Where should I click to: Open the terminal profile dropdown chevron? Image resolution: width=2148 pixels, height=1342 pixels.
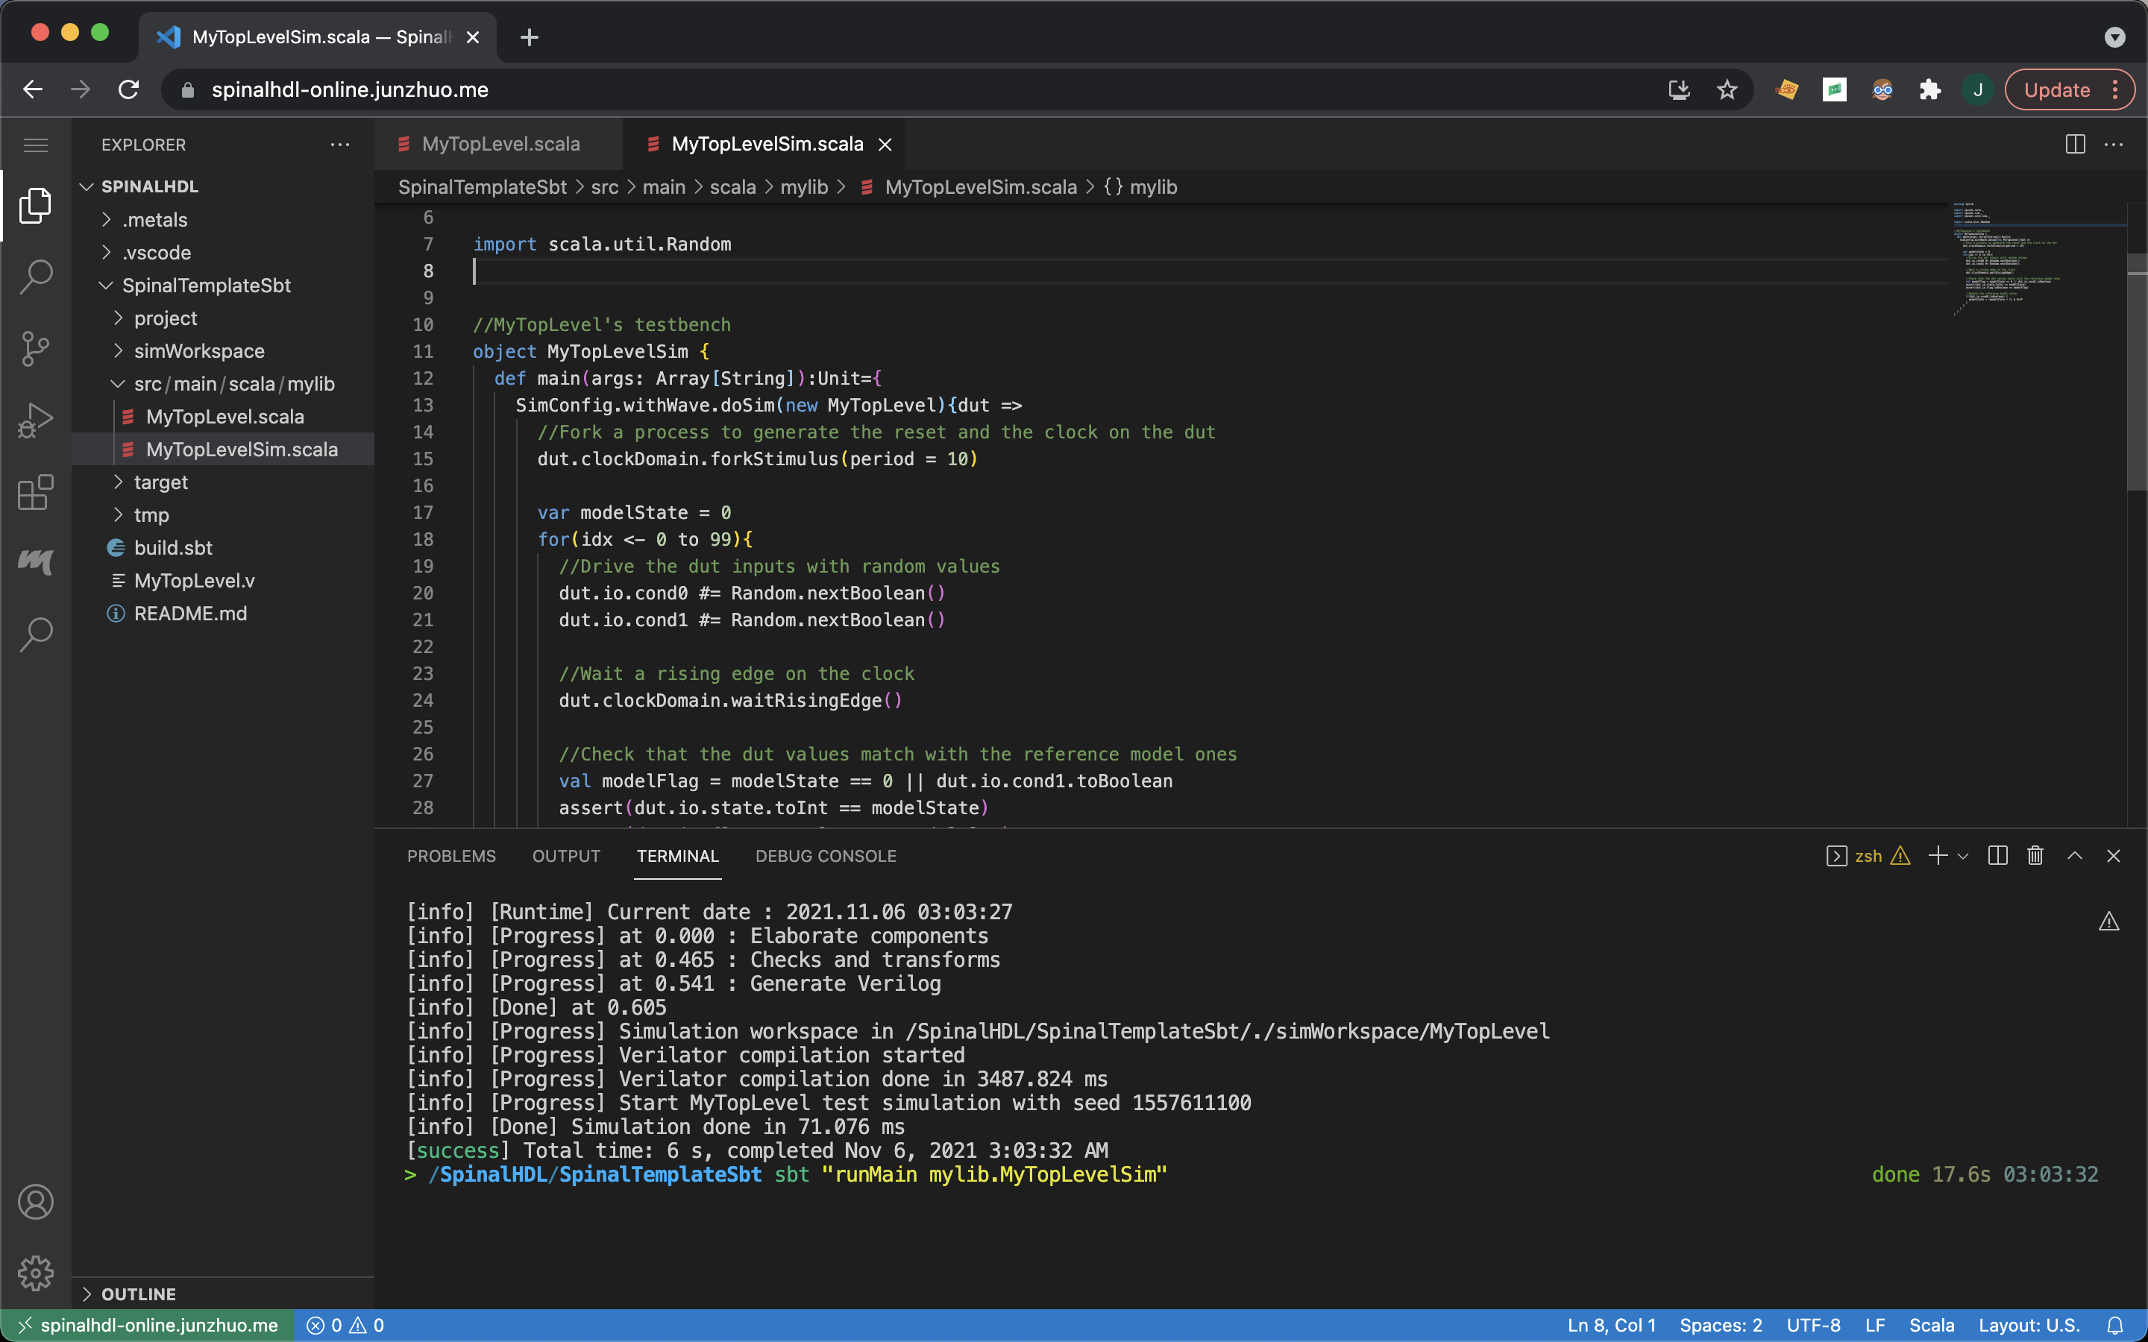tap(1962, 854)
